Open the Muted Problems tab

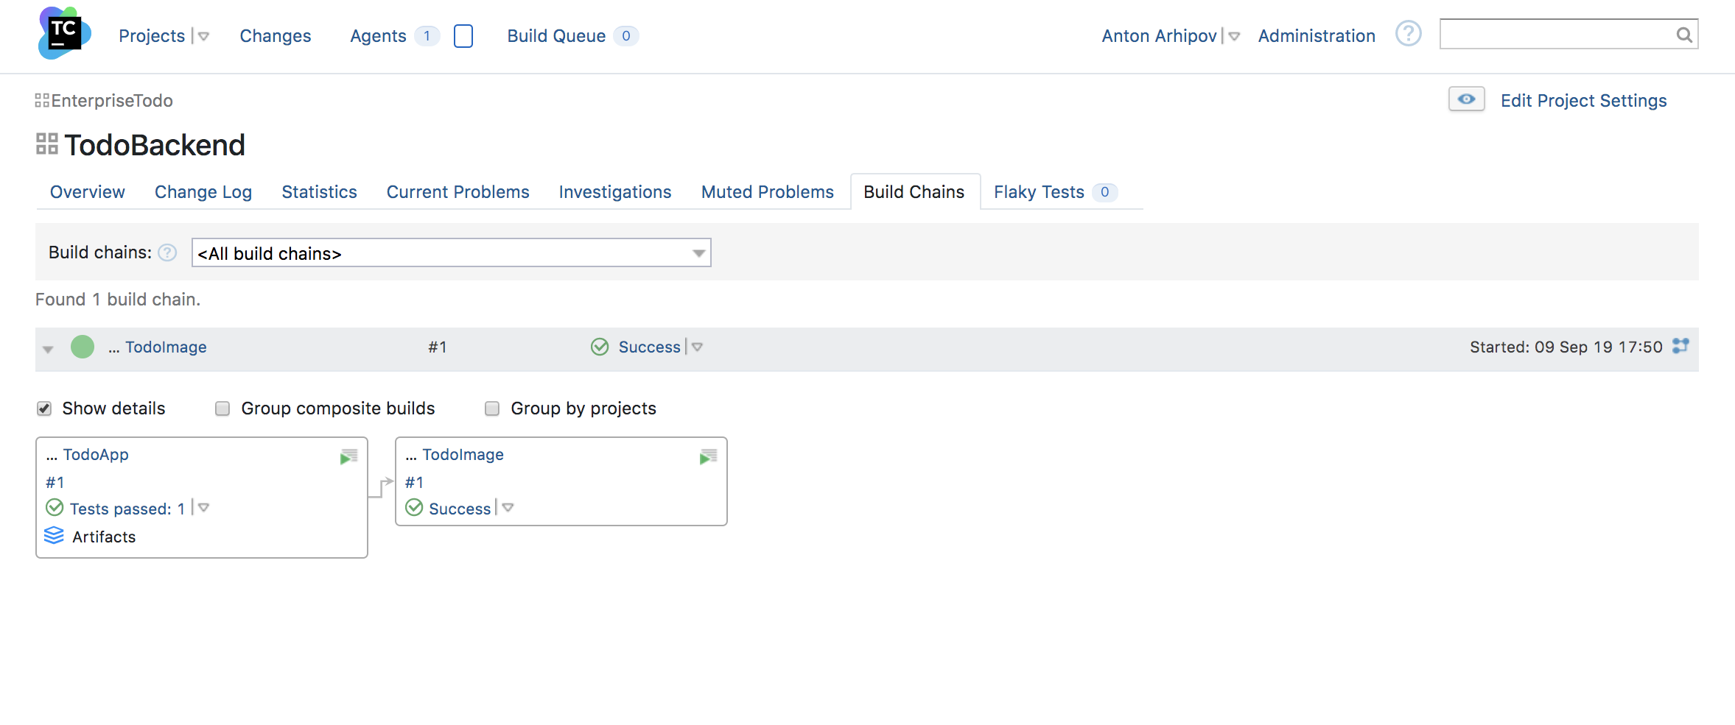[x=767, y=192]
